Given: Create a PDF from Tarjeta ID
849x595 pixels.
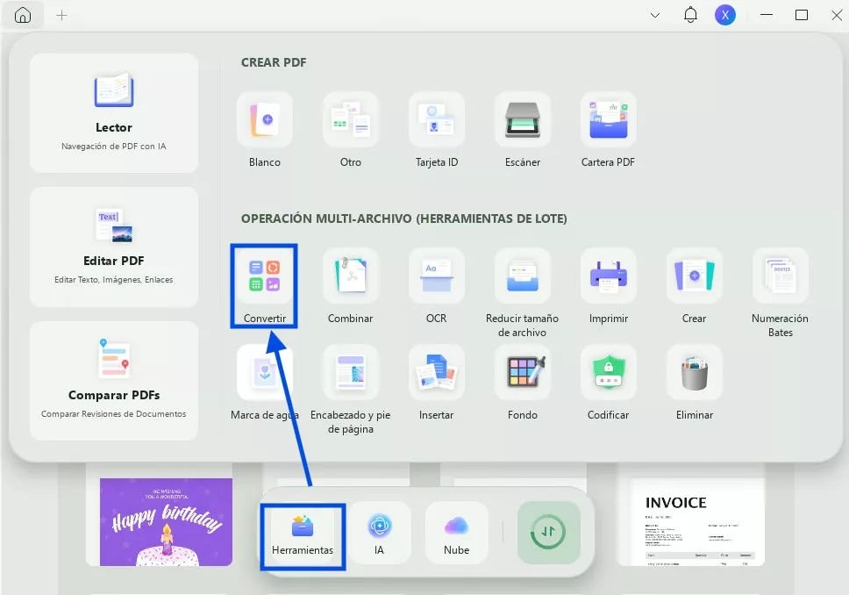Looking at the screenshot, I should point(437,130).
